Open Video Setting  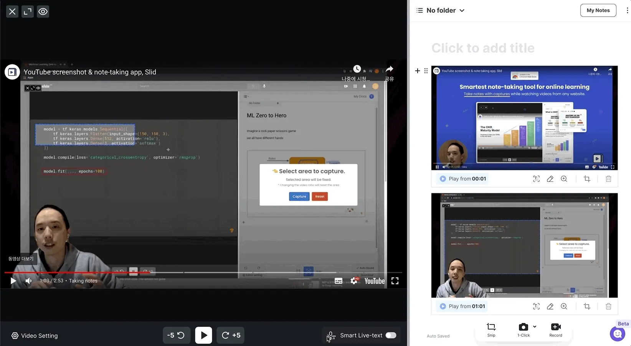click(x=35, y=336)
